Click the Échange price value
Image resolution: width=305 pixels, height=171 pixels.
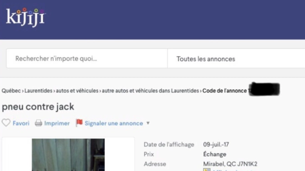click(x=215, y=154)
